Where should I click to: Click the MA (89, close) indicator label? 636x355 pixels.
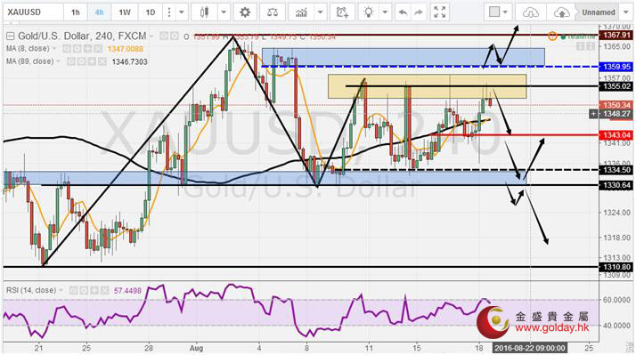[x=29, y=61]
